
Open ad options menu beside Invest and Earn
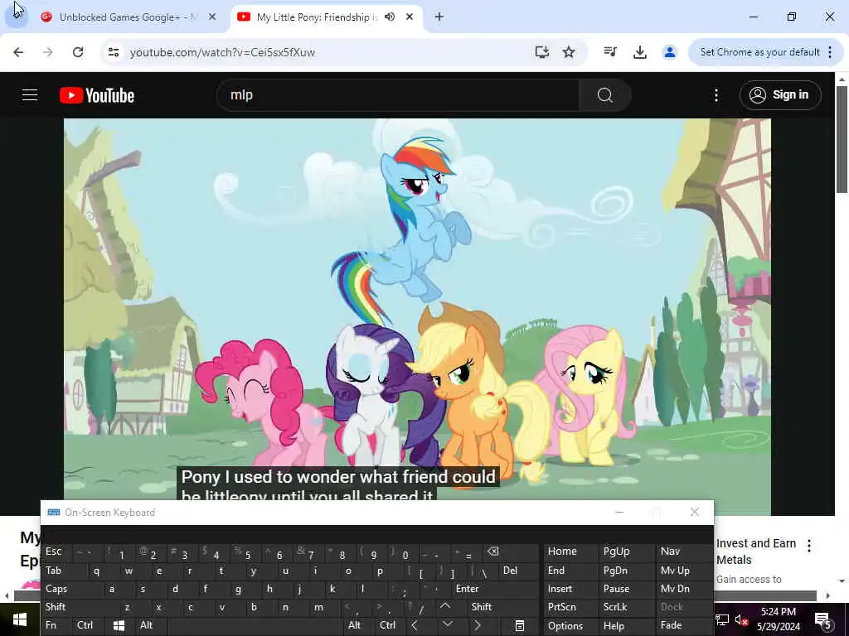click(x=809, y=545)
